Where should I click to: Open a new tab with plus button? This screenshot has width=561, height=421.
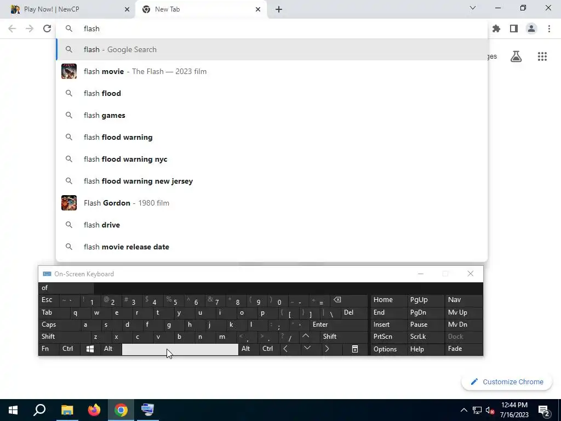(279, 9)
